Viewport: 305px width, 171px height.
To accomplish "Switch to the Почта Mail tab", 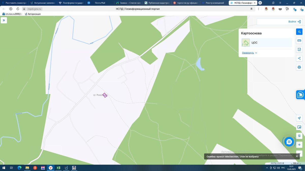I will (100, 3).
